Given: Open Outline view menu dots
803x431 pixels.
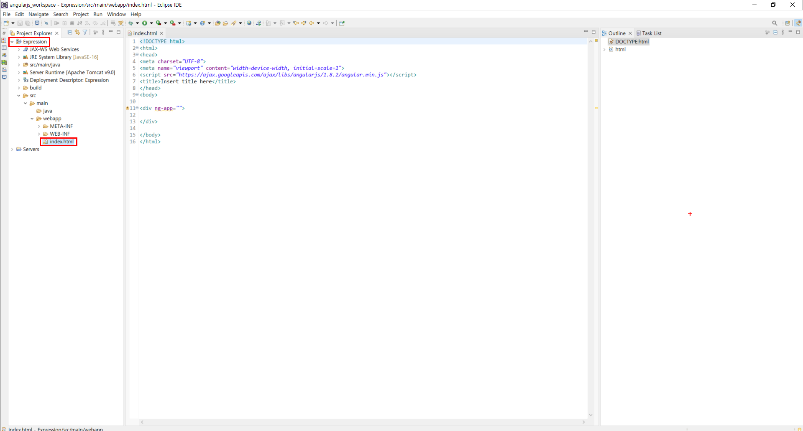Looking at the screenshot, I should (x=783, y=32).
